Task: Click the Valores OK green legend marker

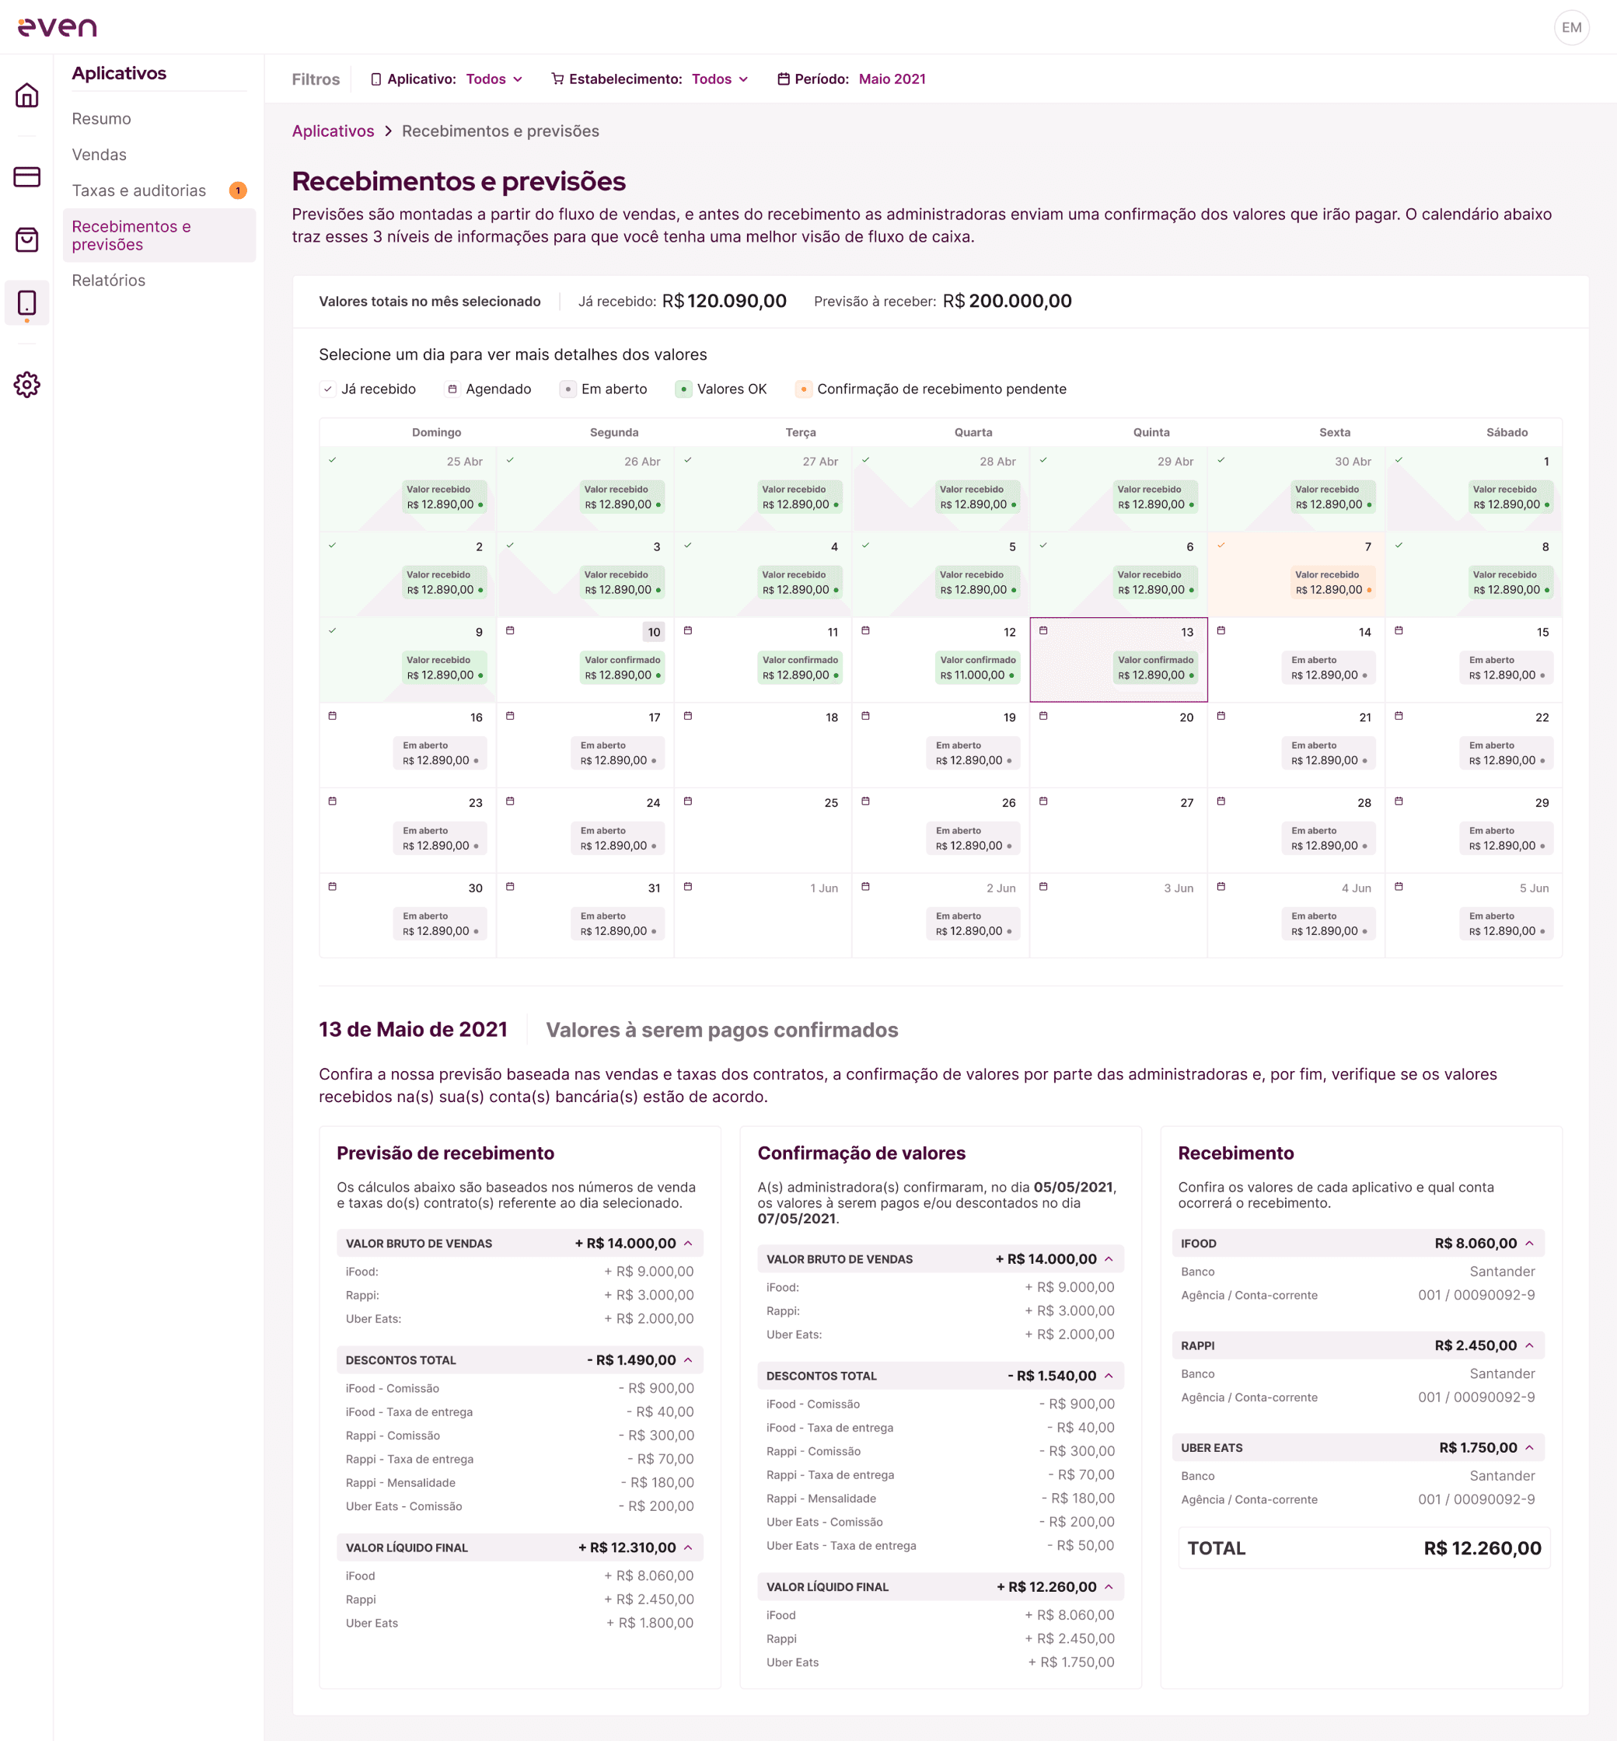Action: (683, 389)
